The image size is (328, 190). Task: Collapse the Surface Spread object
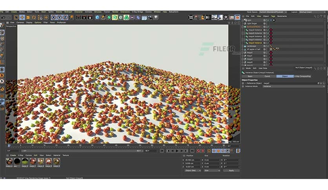coord(242,27)
